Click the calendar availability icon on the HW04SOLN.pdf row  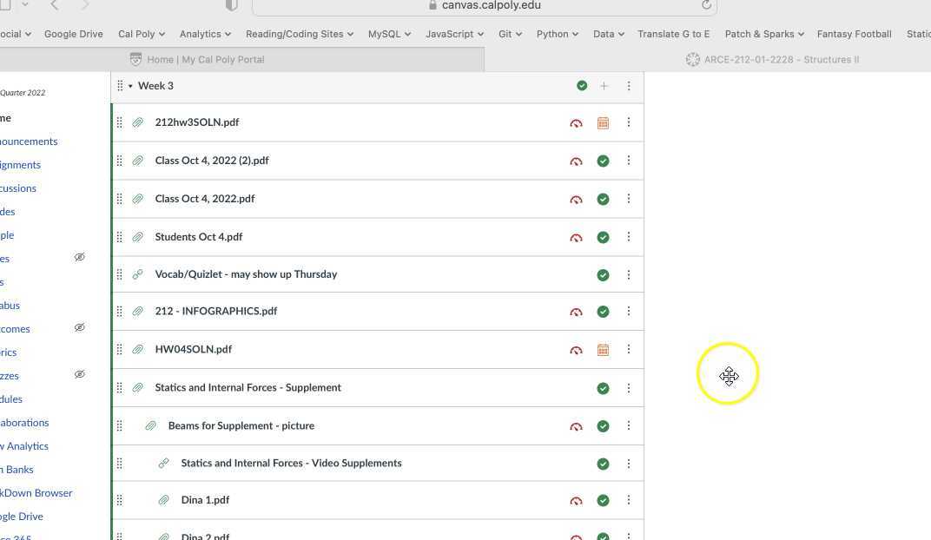coord(603,350)
